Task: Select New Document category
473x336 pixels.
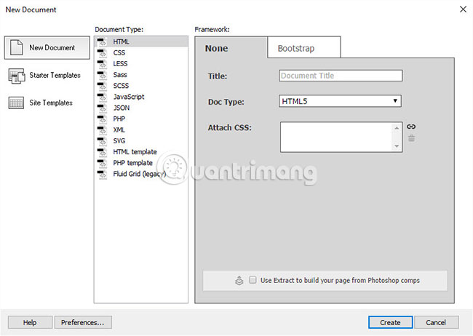Action: [x=47, y=48]
